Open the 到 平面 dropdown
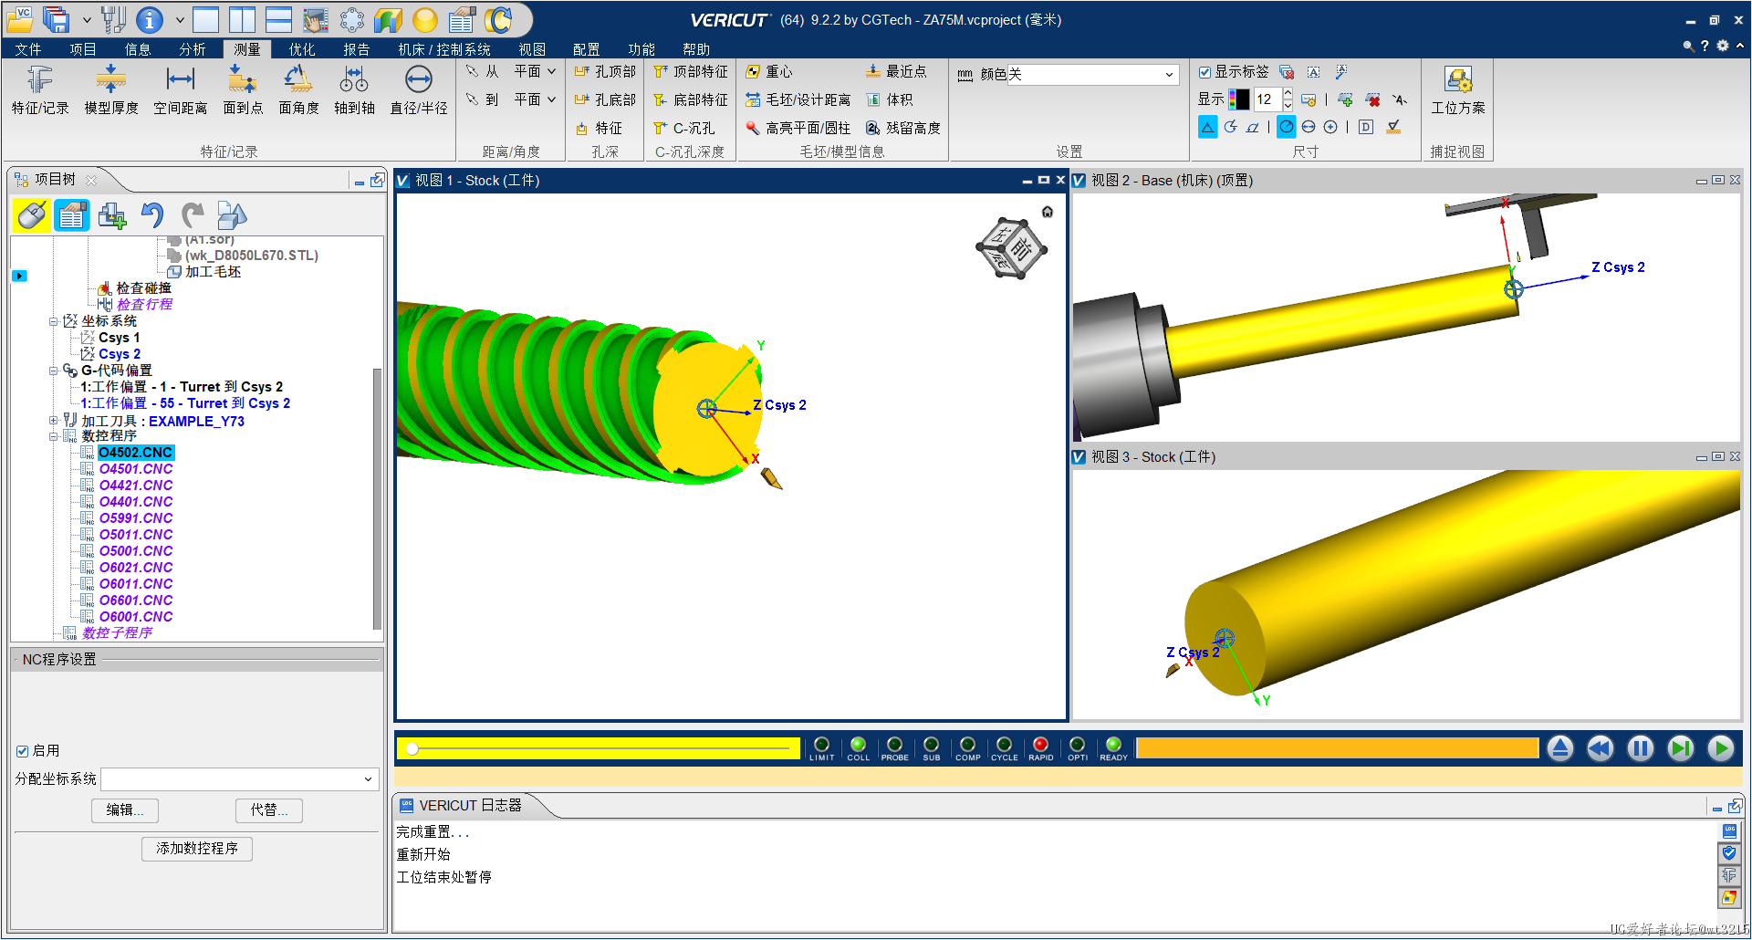1752x940 pixels. coord(536,99)
